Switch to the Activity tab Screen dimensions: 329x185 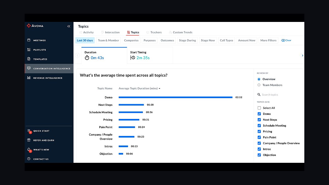pyautogui.click(x=86, y=32)
